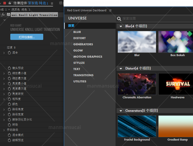Expand the 路径角度 property
The height and width of the screenshot is (146, 193).
4,110
